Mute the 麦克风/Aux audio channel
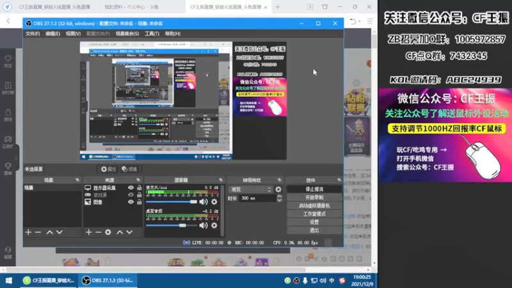Viewport: 512px width, 288px height. [204, 202]
